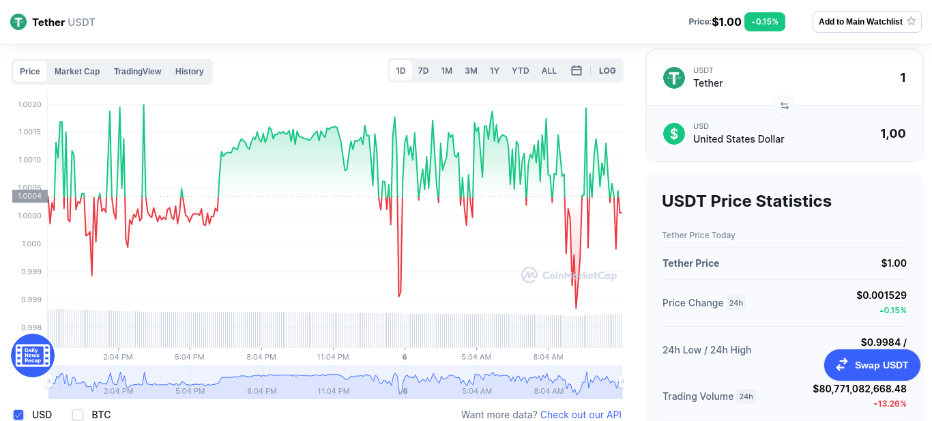Viewport: 932px width, 421px height.
Task: Click the Price: $1.00 text in the header
Action: (x=715, y=22)
